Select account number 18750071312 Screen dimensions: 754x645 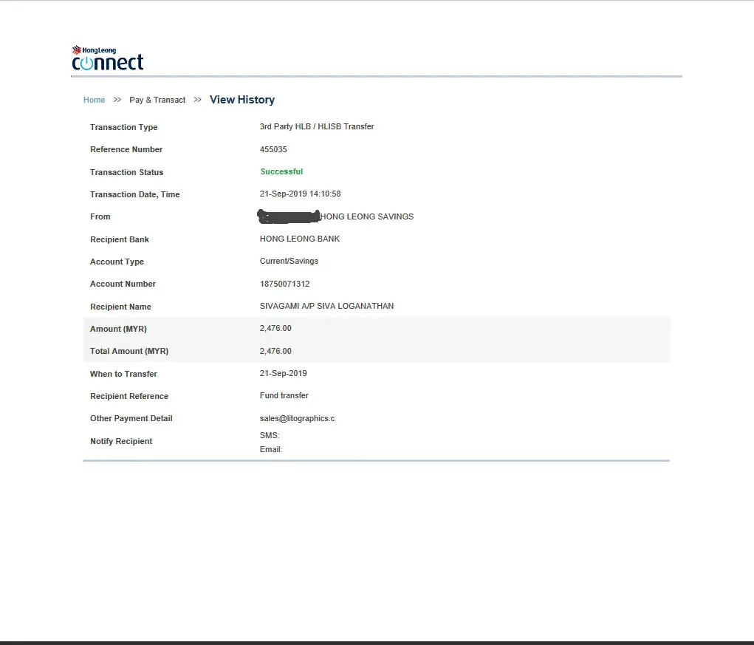(x=284, y=284)
